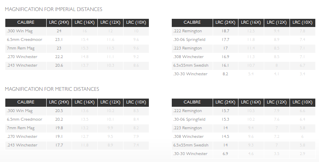Click the 18.7 value for .222 Remington
The height and width of the screenshot is (162, 319).
(x=225, y=31)
